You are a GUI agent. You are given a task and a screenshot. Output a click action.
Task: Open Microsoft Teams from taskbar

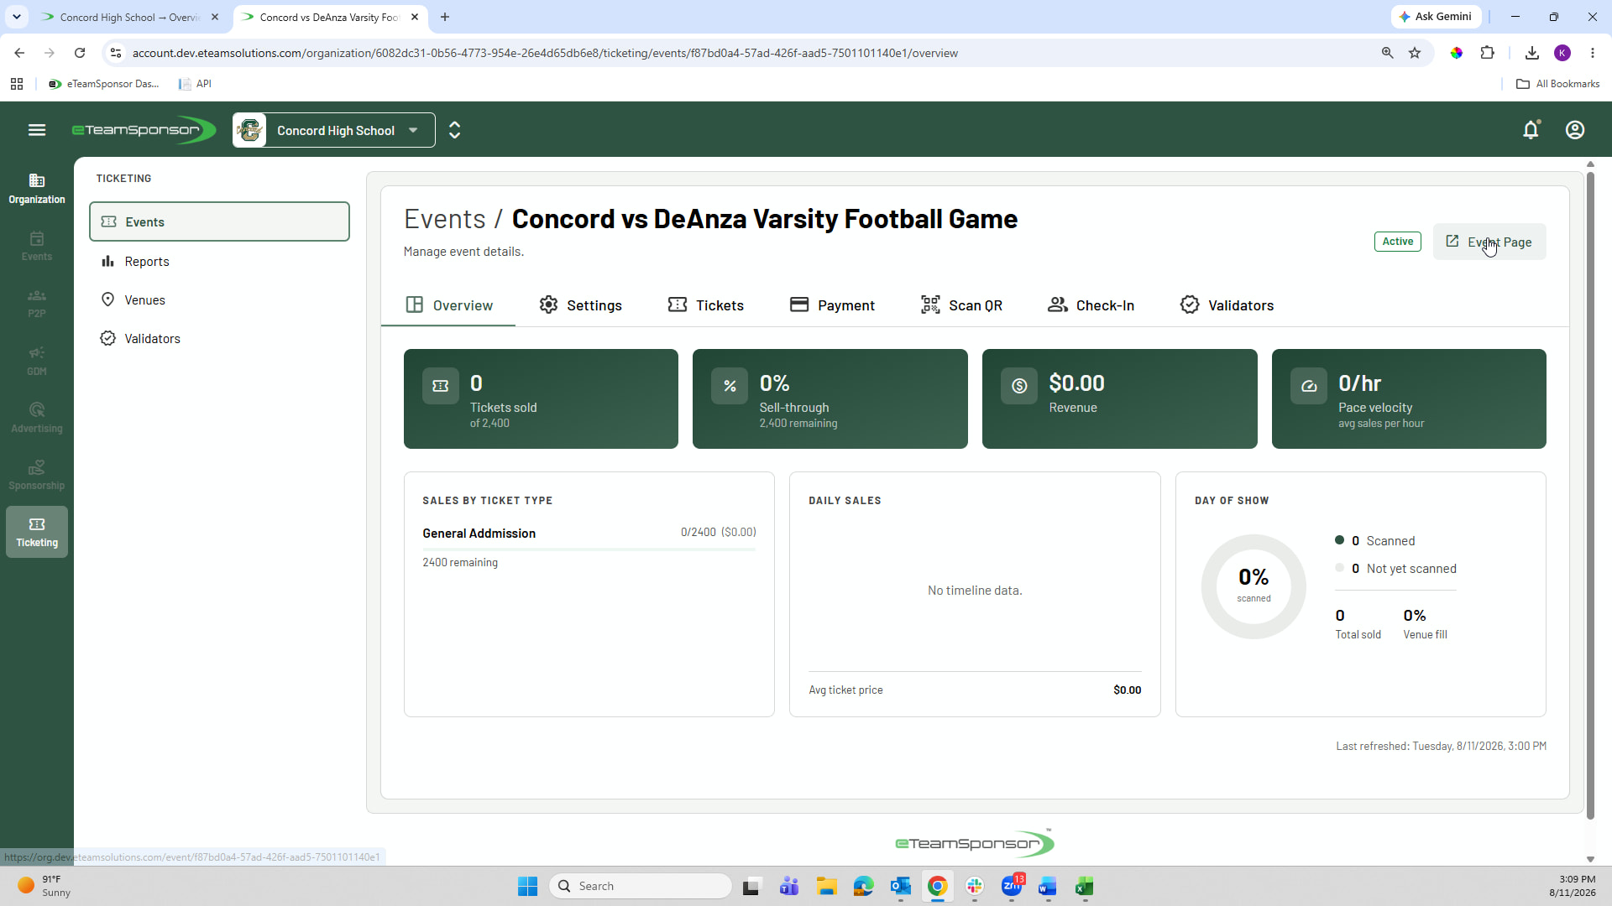click(x=789, y=886)
